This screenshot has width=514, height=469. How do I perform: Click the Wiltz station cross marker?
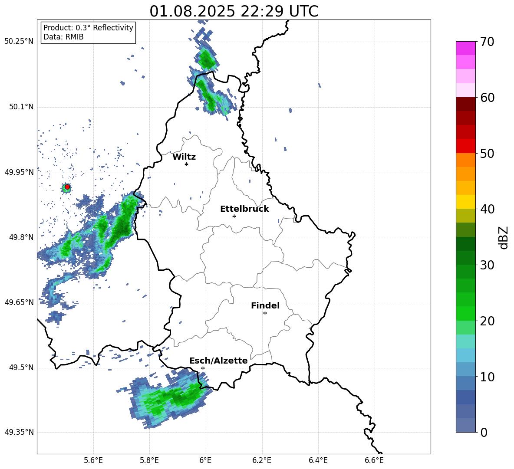187,164
